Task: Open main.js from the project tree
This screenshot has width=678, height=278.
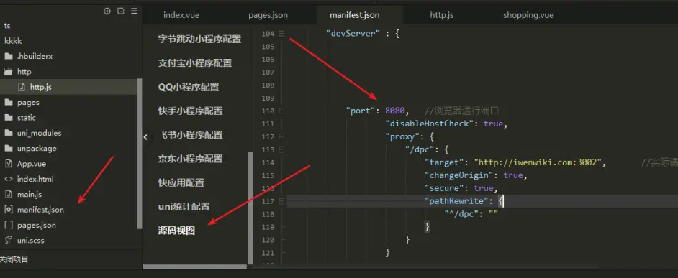Action: 23,194
